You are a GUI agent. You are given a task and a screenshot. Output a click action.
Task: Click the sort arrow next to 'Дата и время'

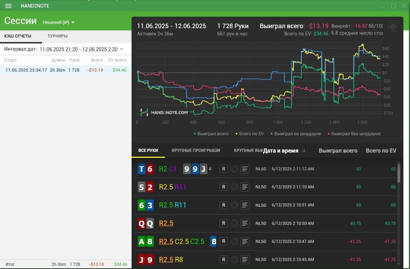click(304, 151)
